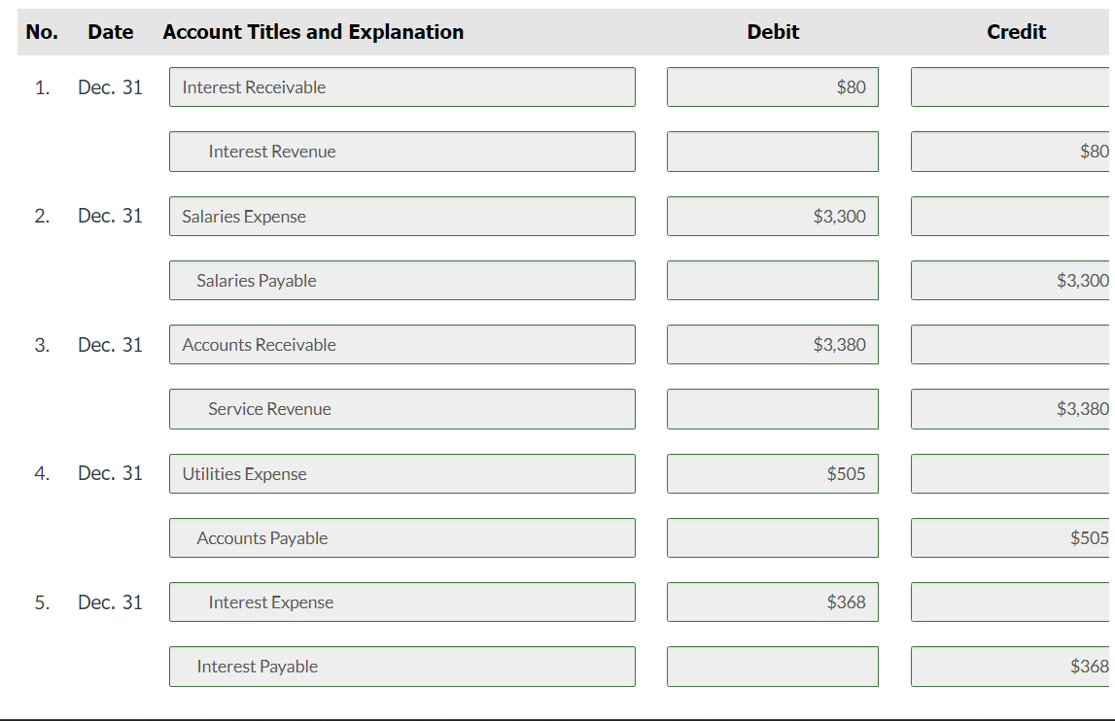Click the $3,300 debit field for Salaries Expense
The width and height of the screenshot is (1115, 721).
[772, 216]
